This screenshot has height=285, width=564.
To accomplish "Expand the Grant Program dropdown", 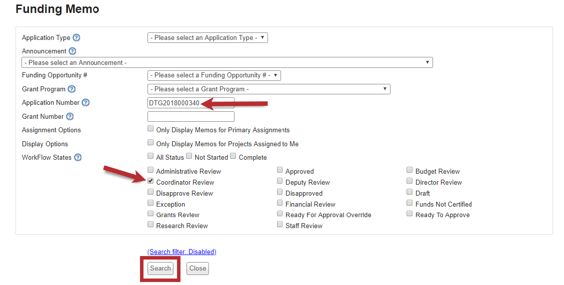I will (x=268, y=89).
